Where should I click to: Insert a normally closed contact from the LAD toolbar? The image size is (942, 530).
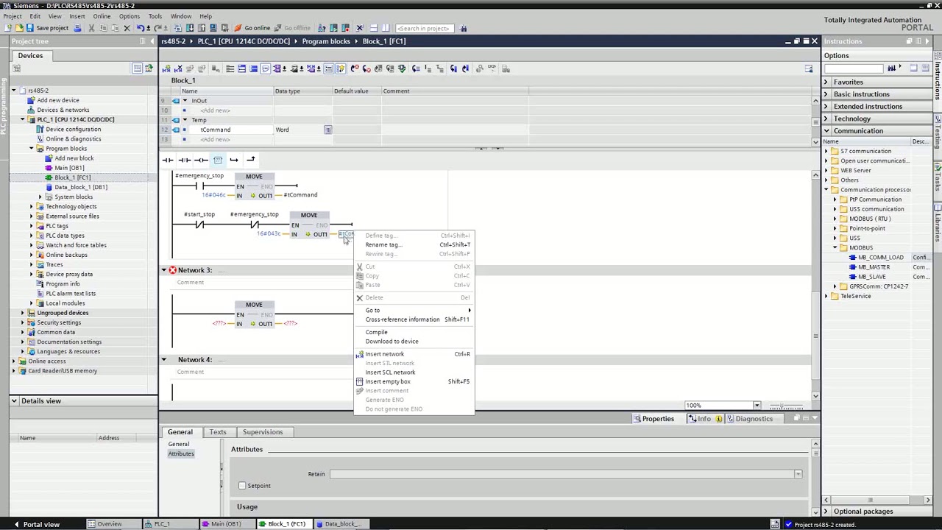[185, 160]
